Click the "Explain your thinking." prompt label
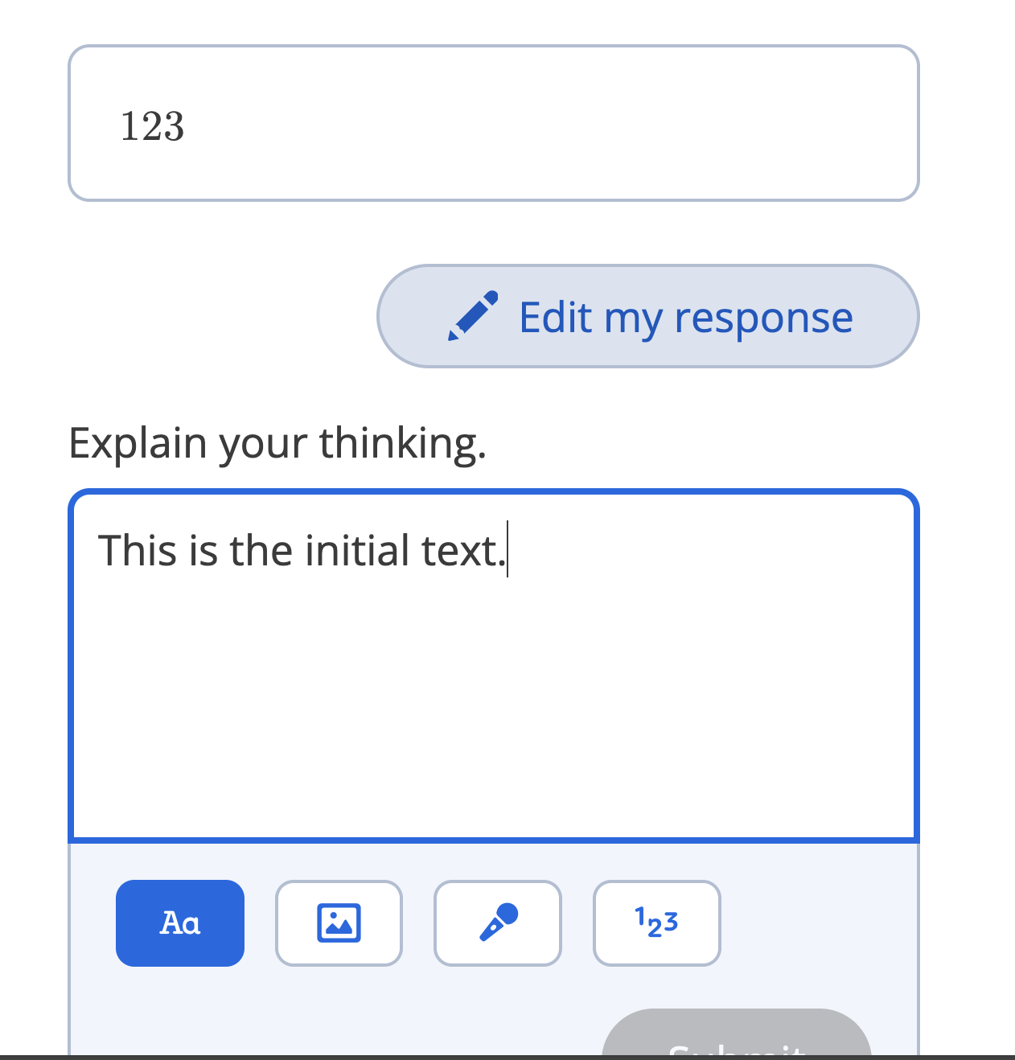Image resolution: width=1015 pixels, height=1060 pixels. (277, 443)
